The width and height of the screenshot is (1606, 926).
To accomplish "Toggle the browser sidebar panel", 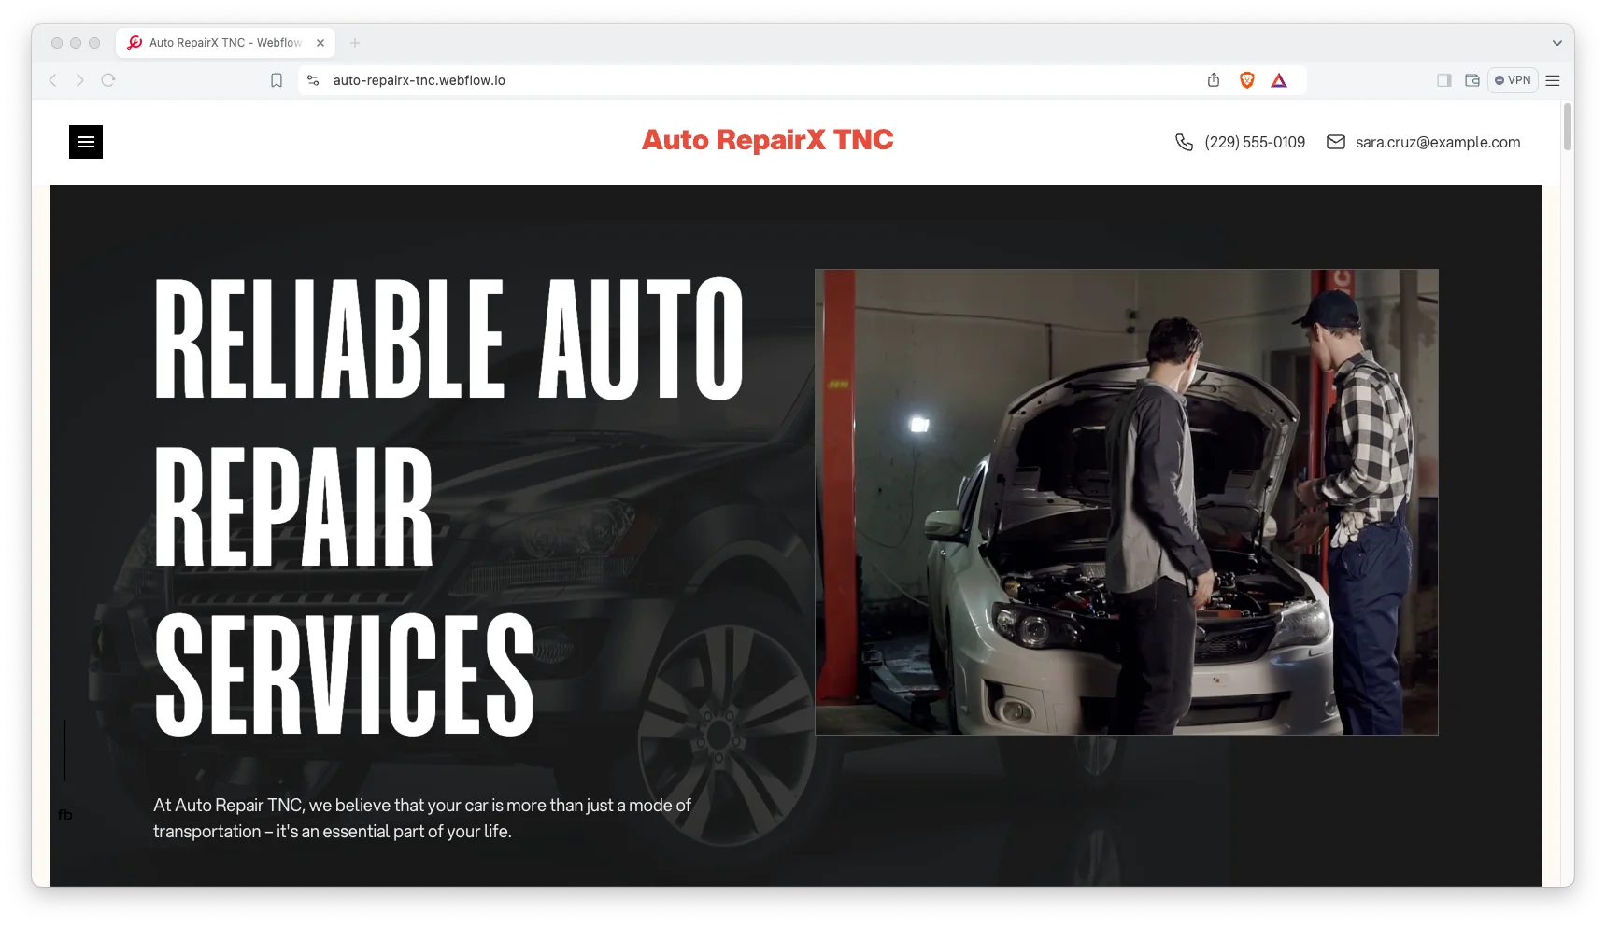I will pyautogui.click(x=1443, y=80).
